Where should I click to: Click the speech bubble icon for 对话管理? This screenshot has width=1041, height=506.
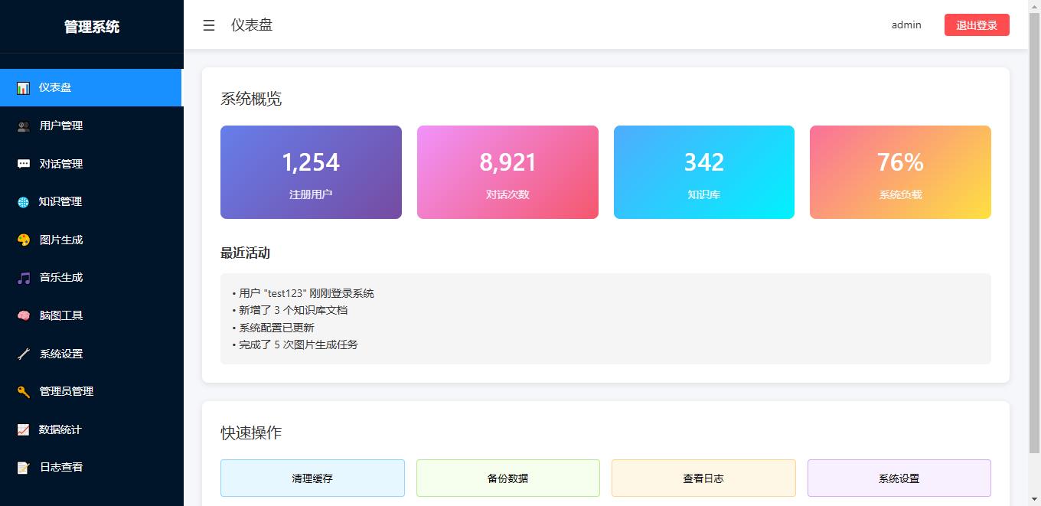[x=24, y=164]
